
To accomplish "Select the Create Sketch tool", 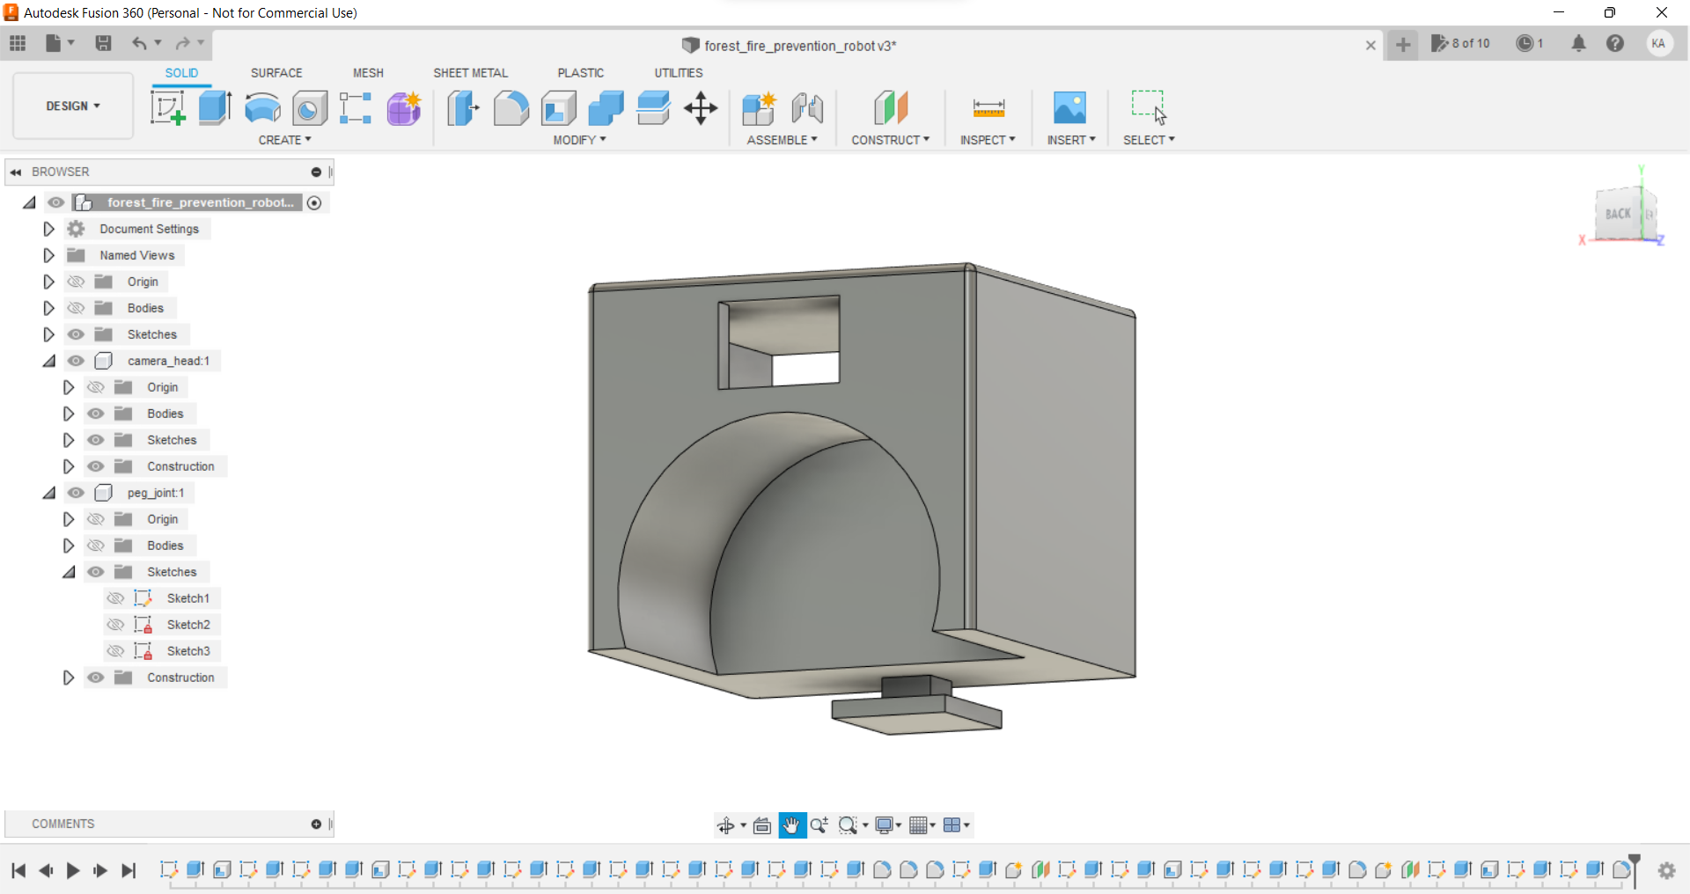I will [x=167, y=108].
